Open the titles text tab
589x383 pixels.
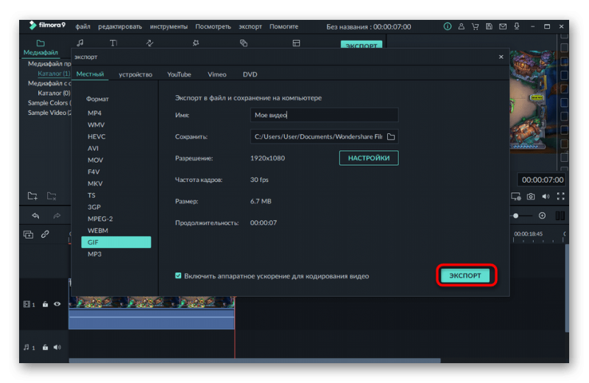point(113,43)
